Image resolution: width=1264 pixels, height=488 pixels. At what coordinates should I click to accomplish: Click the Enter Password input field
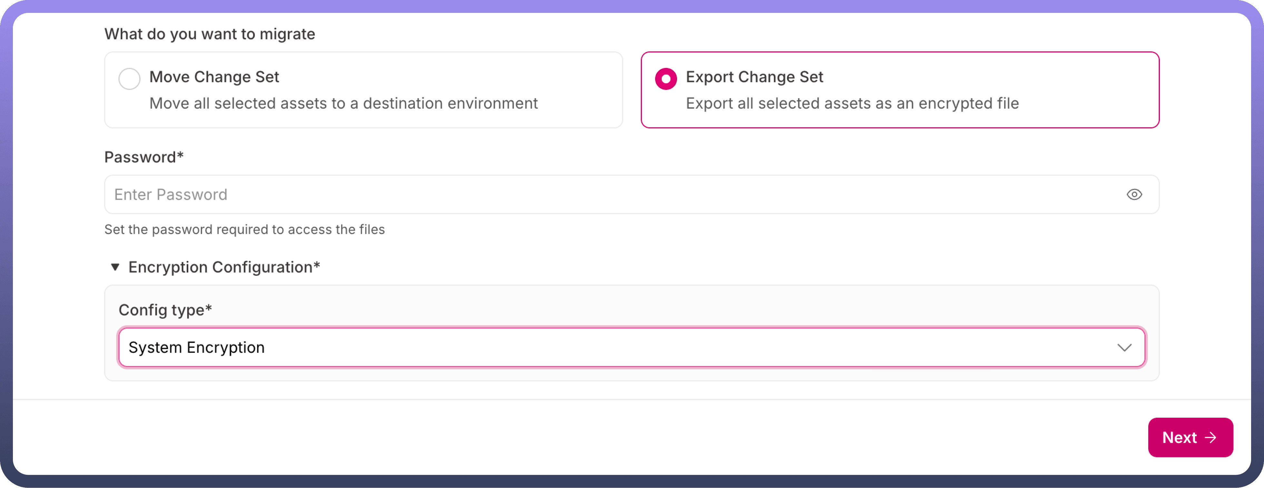pos(589,194)
